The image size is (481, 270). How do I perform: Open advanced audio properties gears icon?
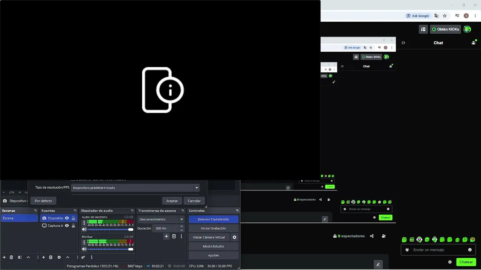83,257
